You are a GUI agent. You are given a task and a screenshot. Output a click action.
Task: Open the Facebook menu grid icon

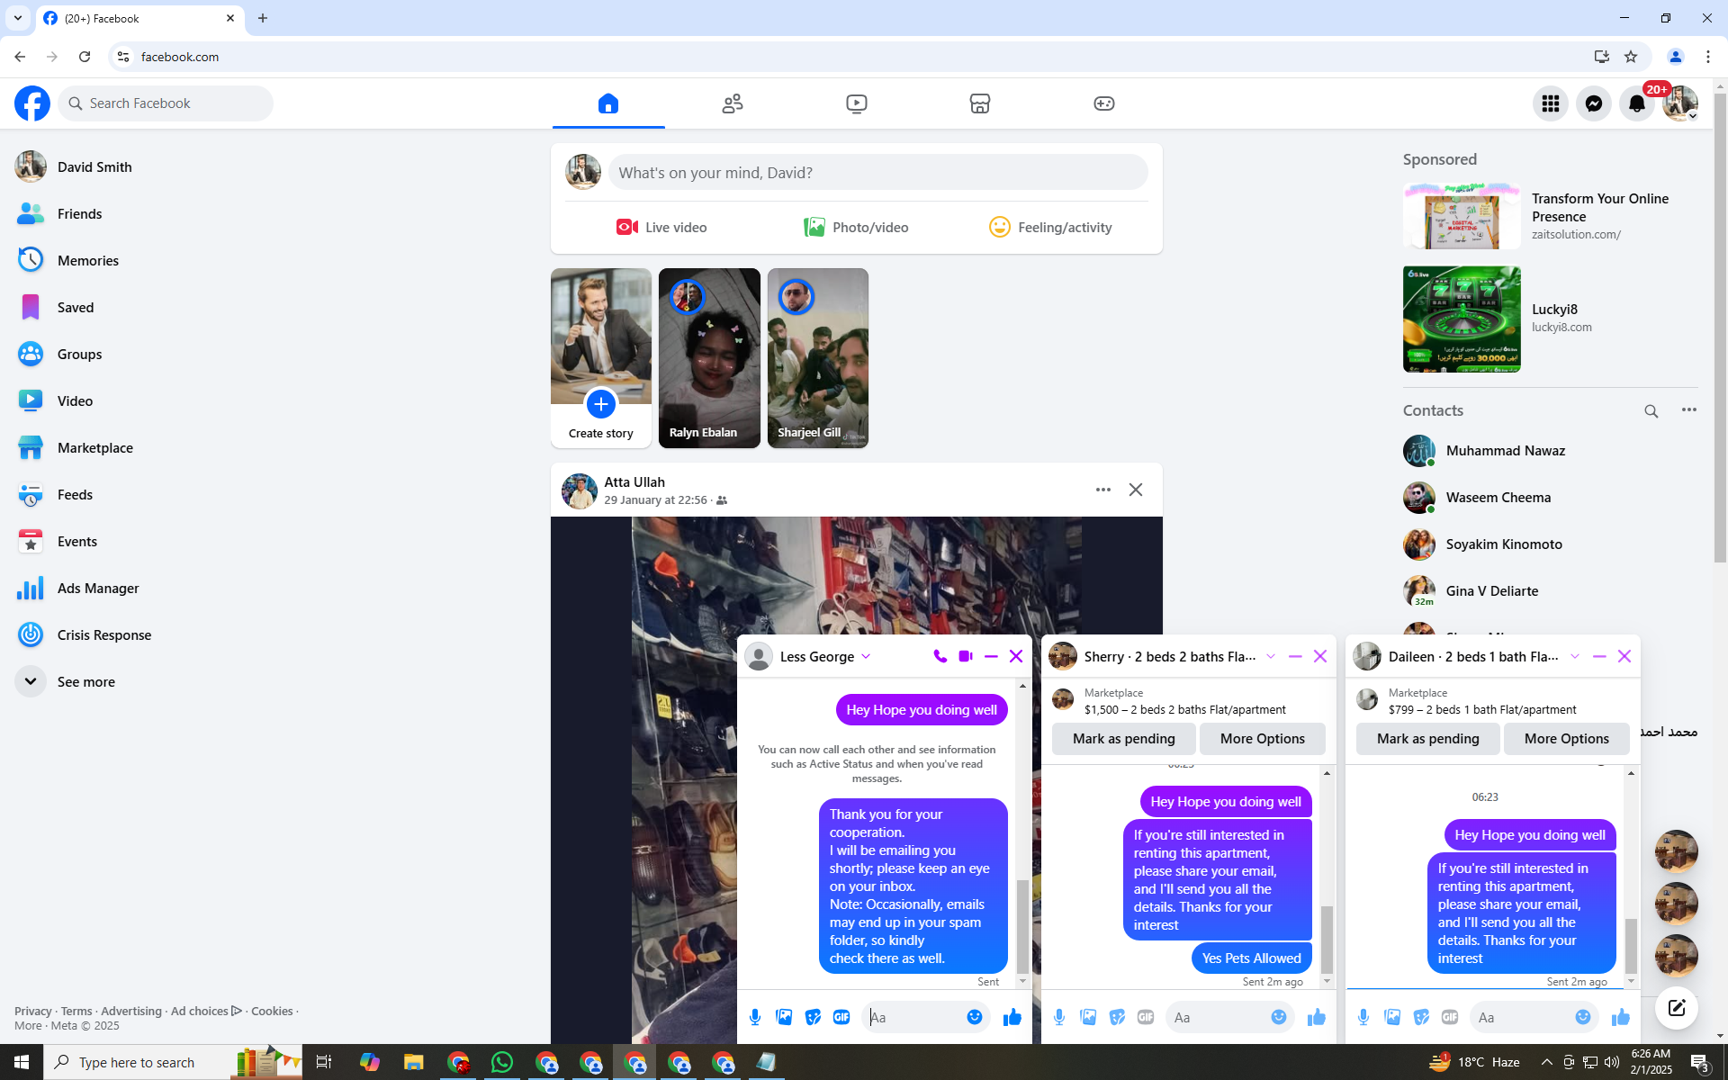click(x=1550, y=103)
